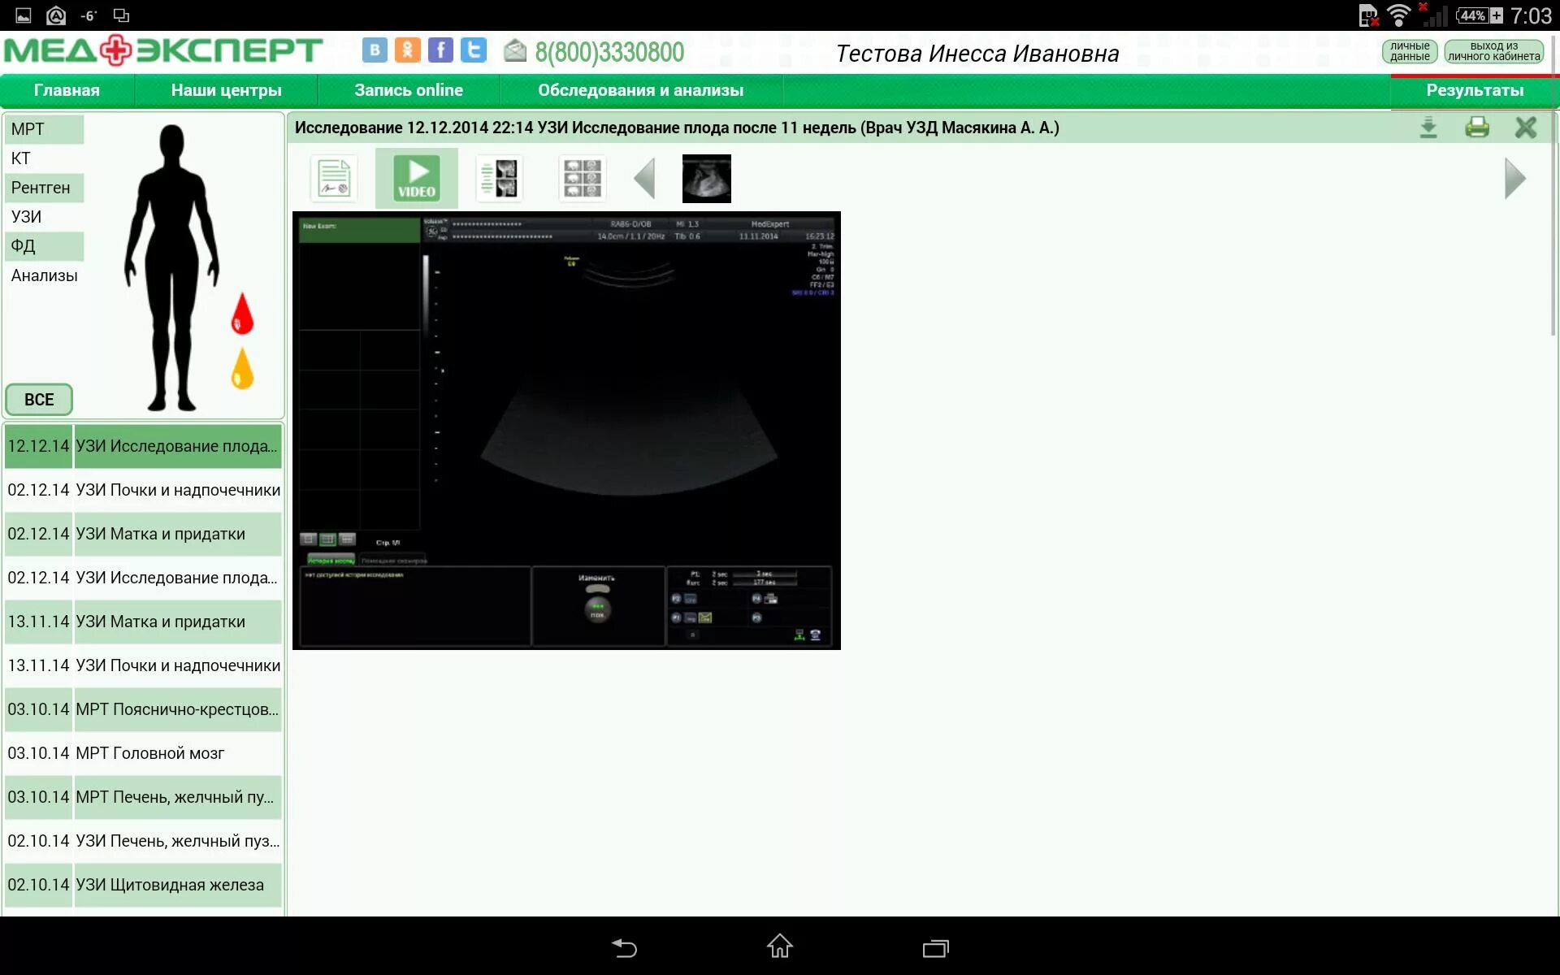Open the Odnoklassniki social icon
The image size is (1560, 975).
pos(407,50)
